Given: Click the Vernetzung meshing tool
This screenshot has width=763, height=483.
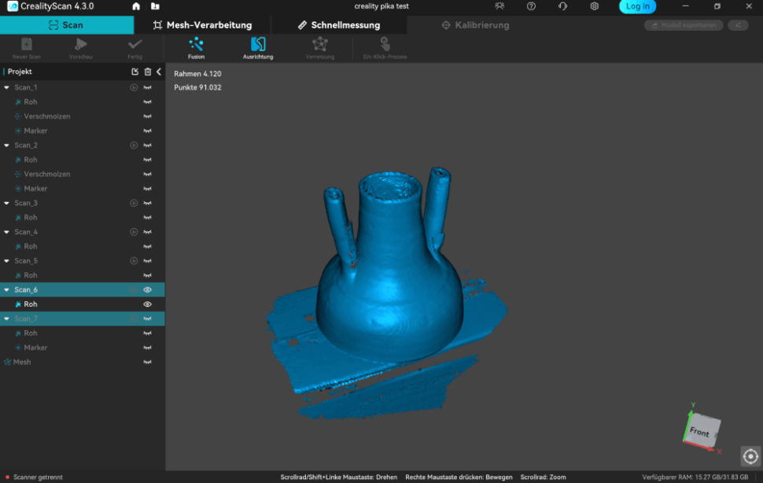Looking at the screenshot, I should pos(319,48).
